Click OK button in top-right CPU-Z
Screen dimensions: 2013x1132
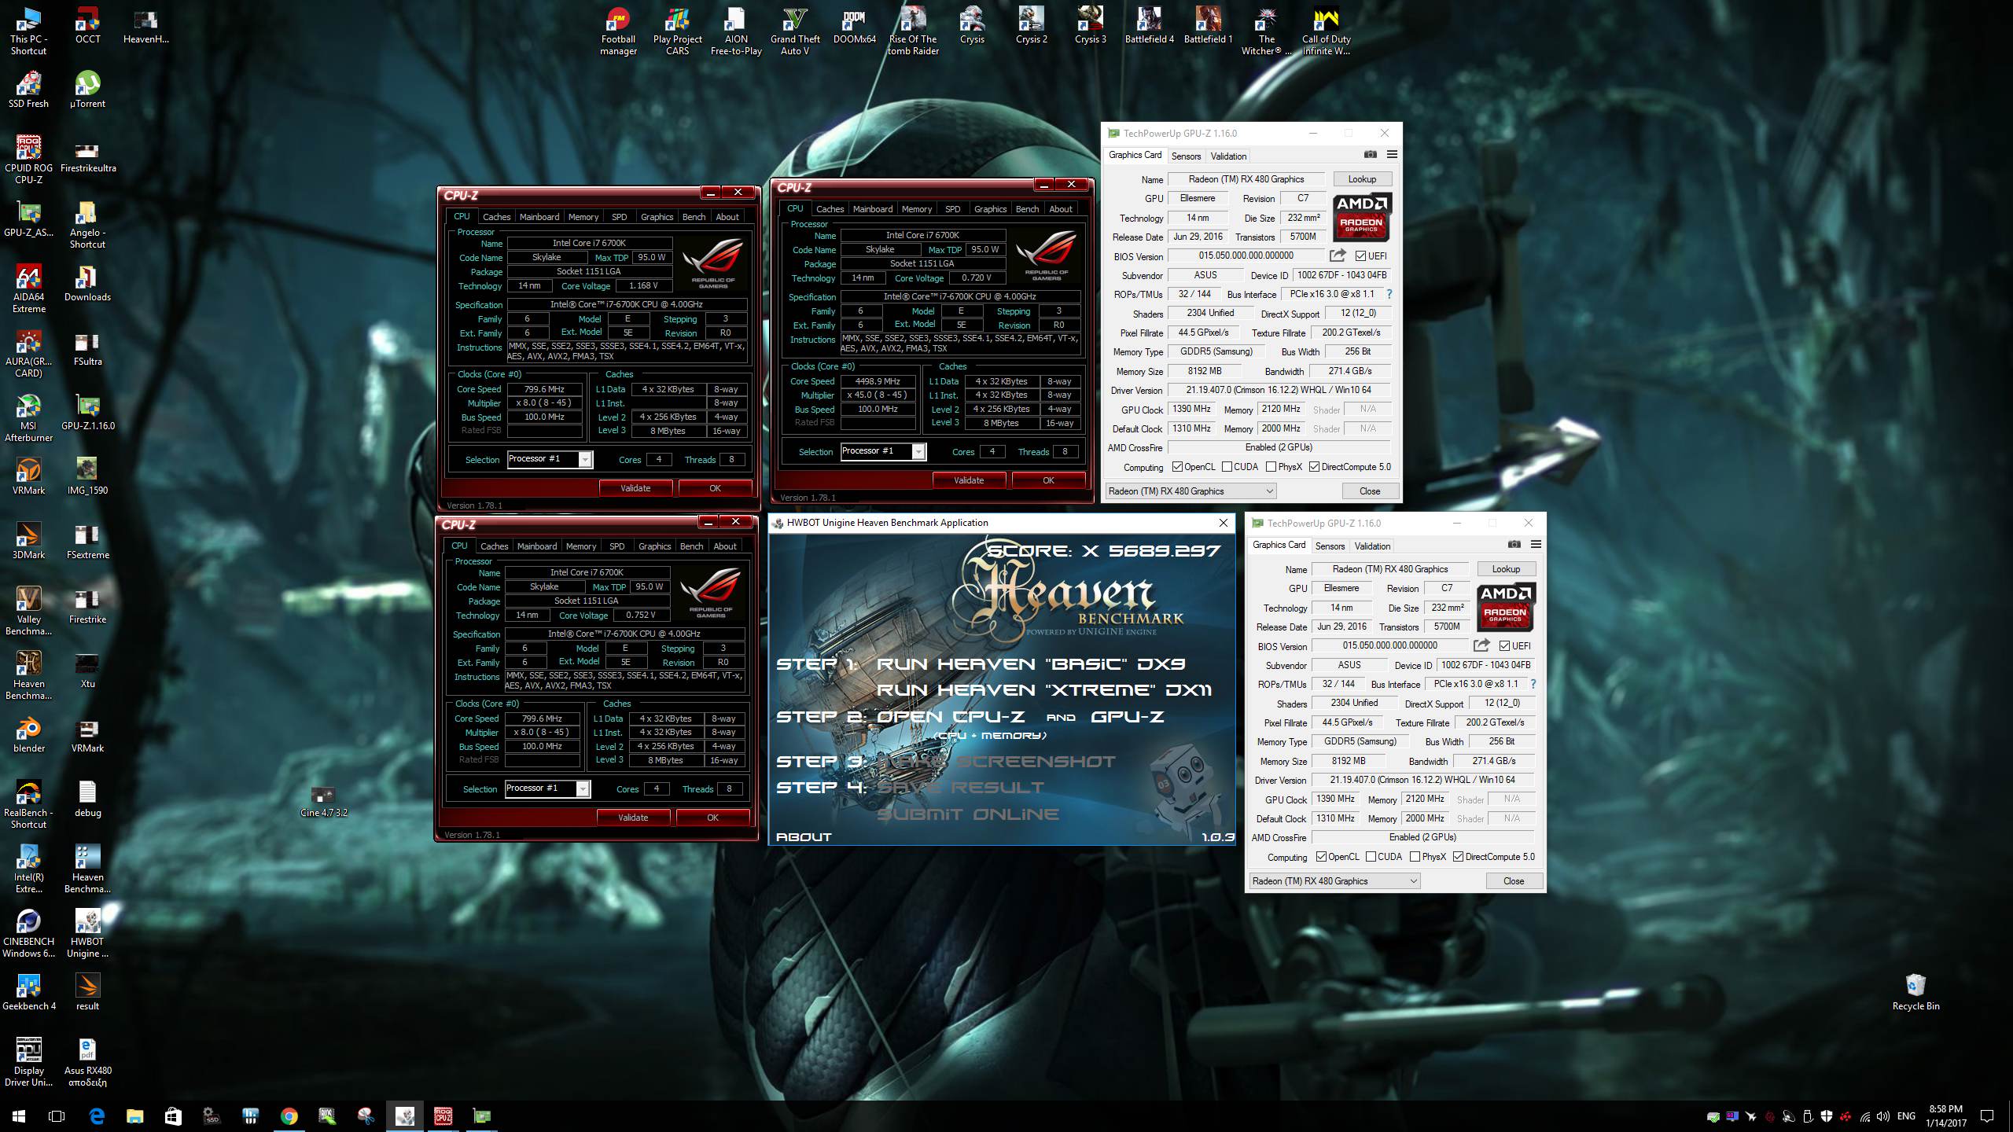point(1048,480)
